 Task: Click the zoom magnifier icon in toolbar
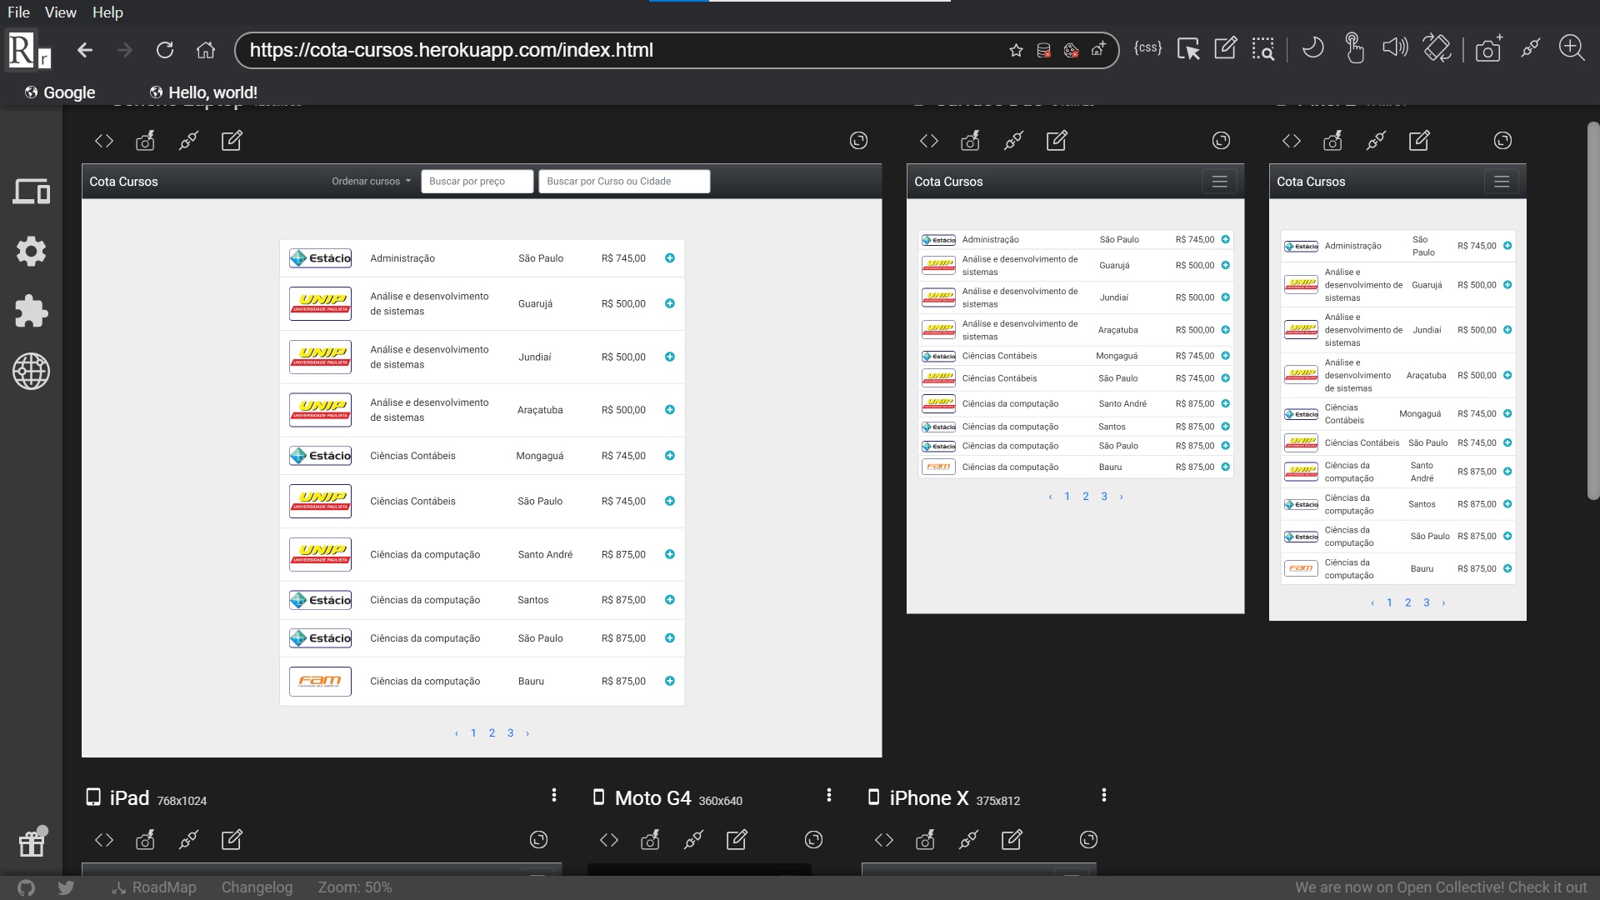pyautogui.click(x=1572, y=48)
